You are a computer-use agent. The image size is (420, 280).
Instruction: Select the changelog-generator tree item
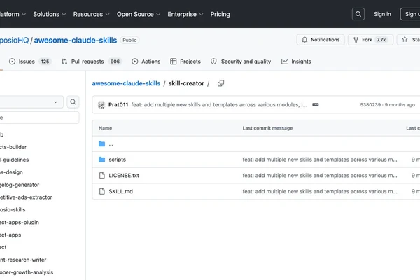click(x=20, y=185)
